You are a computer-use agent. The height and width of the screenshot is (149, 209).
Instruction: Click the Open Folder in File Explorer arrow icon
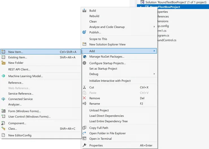[x=84, y=133]
